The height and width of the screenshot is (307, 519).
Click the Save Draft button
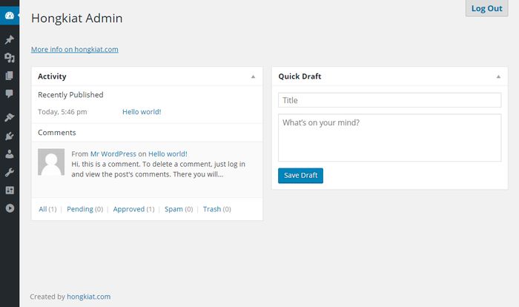coord(300,176)
